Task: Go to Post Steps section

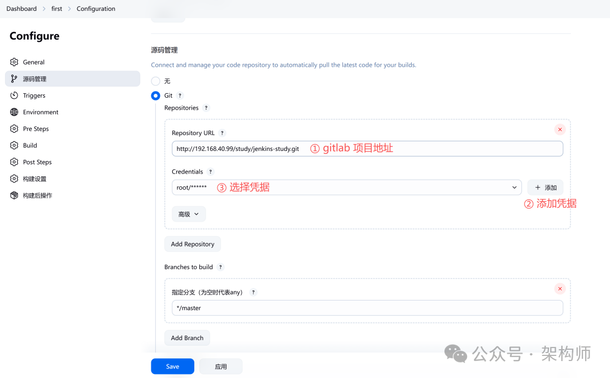Action: (x=72, y=162)
